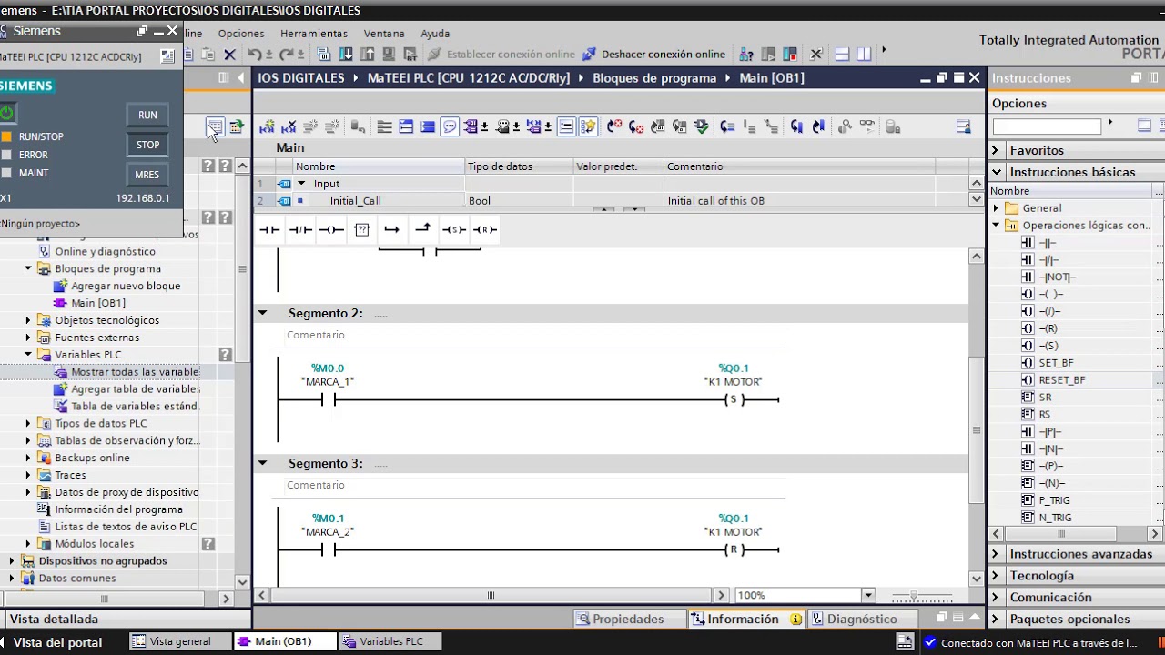1165x655 pixels.
Task: Insert normally open contact from favorites bar
Action: 269,229
